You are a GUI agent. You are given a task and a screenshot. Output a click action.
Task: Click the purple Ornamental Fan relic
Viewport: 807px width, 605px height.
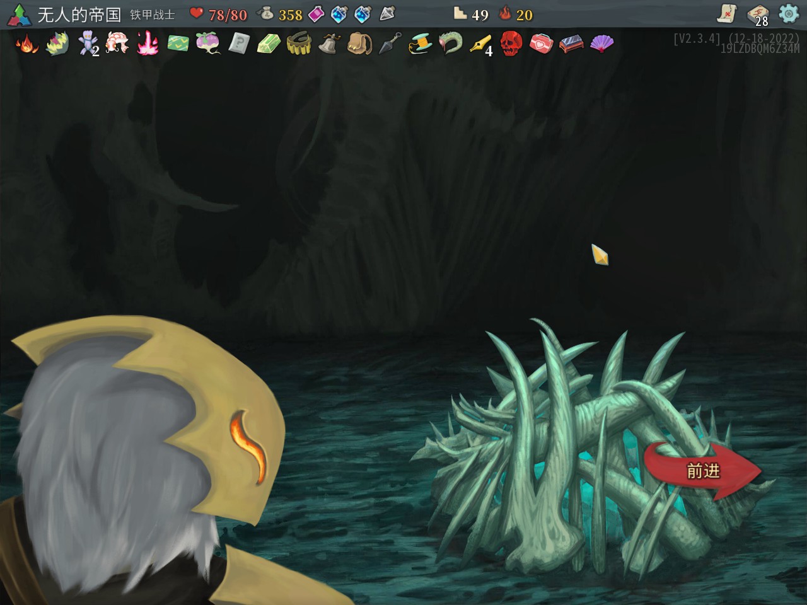(601, 43)
